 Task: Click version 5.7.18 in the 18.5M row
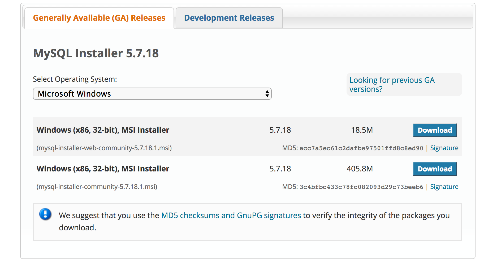(x=280, y=130)
